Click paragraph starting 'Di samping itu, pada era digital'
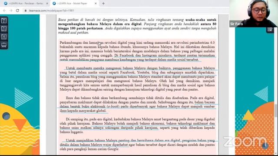Viewport: 278px width, 156px height. point(137,126)
